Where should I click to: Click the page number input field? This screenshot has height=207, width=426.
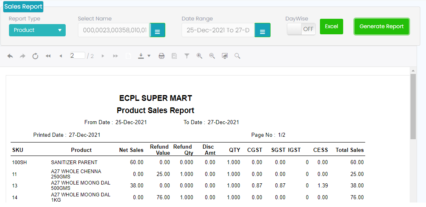click(x=77, y=56)
